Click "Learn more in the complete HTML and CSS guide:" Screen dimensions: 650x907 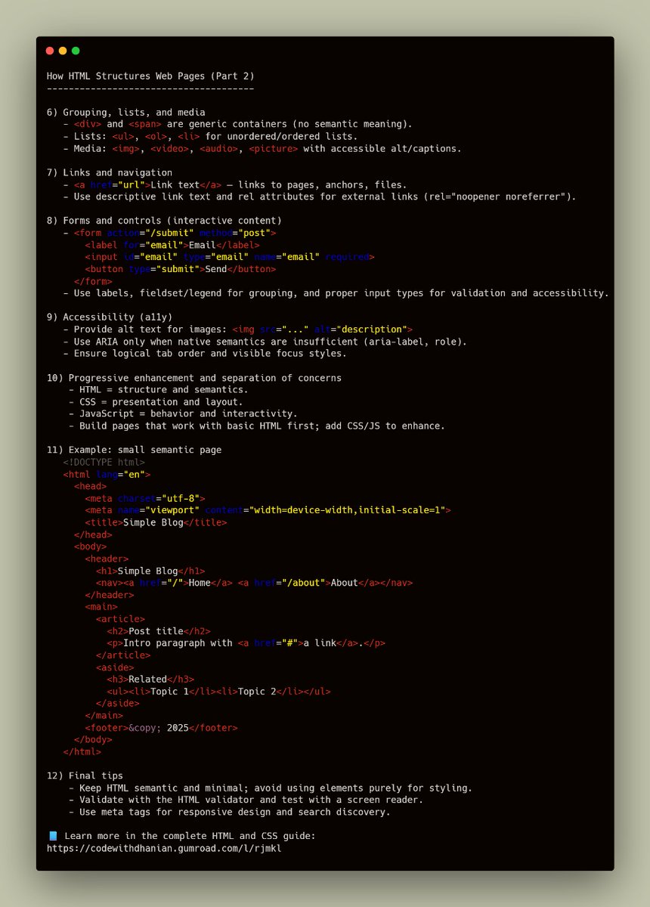[189, 836]
